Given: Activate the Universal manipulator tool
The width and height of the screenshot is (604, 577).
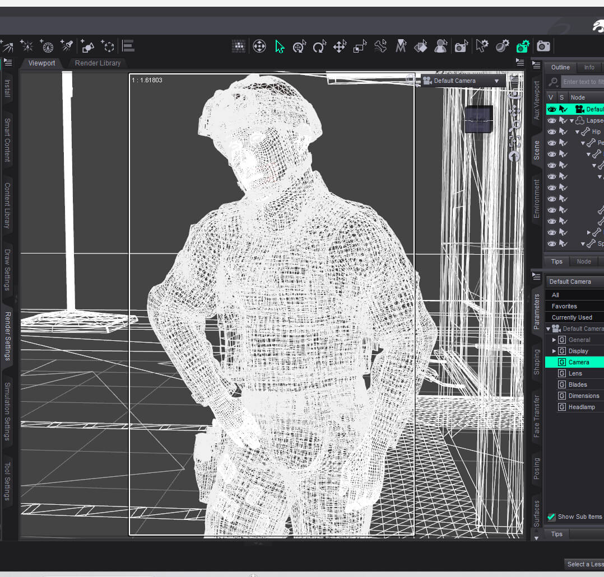Looking at the screenshot, I should click(299, 46).
